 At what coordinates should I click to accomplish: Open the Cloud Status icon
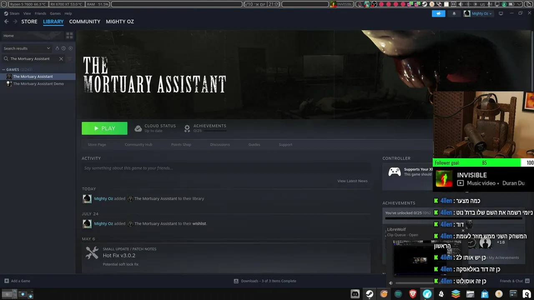(x=138, y=128)
